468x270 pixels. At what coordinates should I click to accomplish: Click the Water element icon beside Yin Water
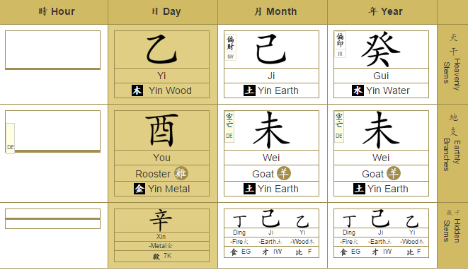(x=358, y=90)
